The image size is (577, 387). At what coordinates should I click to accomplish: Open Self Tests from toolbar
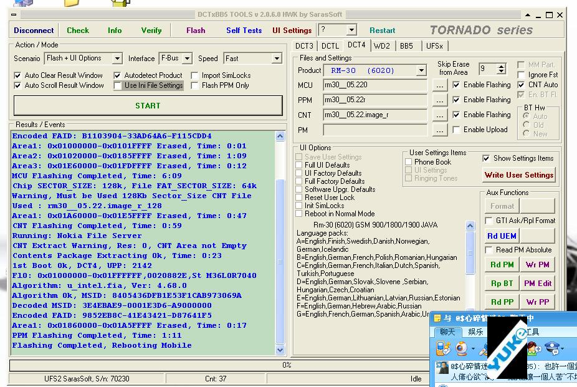(244, 31)
